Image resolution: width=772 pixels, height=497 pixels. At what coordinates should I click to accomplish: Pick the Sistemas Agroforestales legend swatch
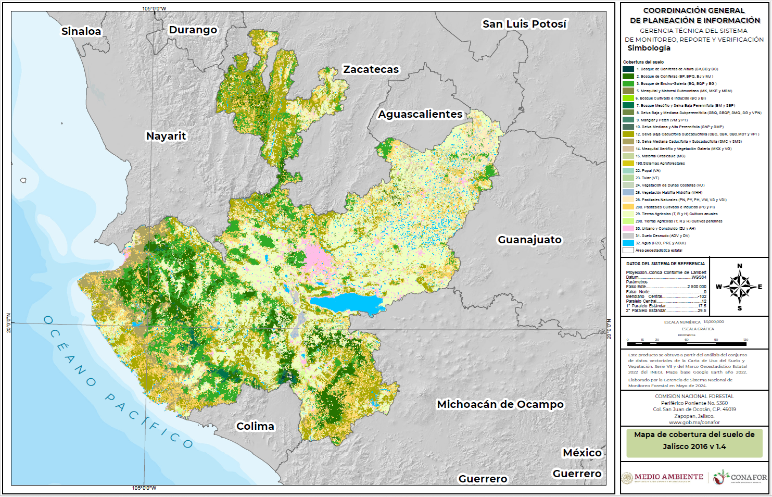pyautogui.click(x=628, y=164)
